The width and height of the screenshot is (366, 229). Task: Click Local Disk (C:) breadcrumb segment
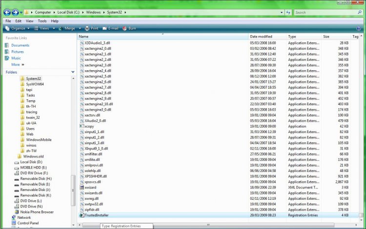(x=68, y=12)
